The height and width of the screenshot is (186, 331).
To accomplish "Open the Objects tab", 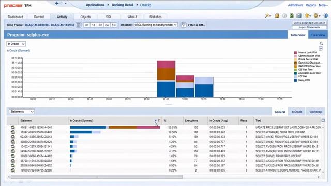I will (85, 17).
